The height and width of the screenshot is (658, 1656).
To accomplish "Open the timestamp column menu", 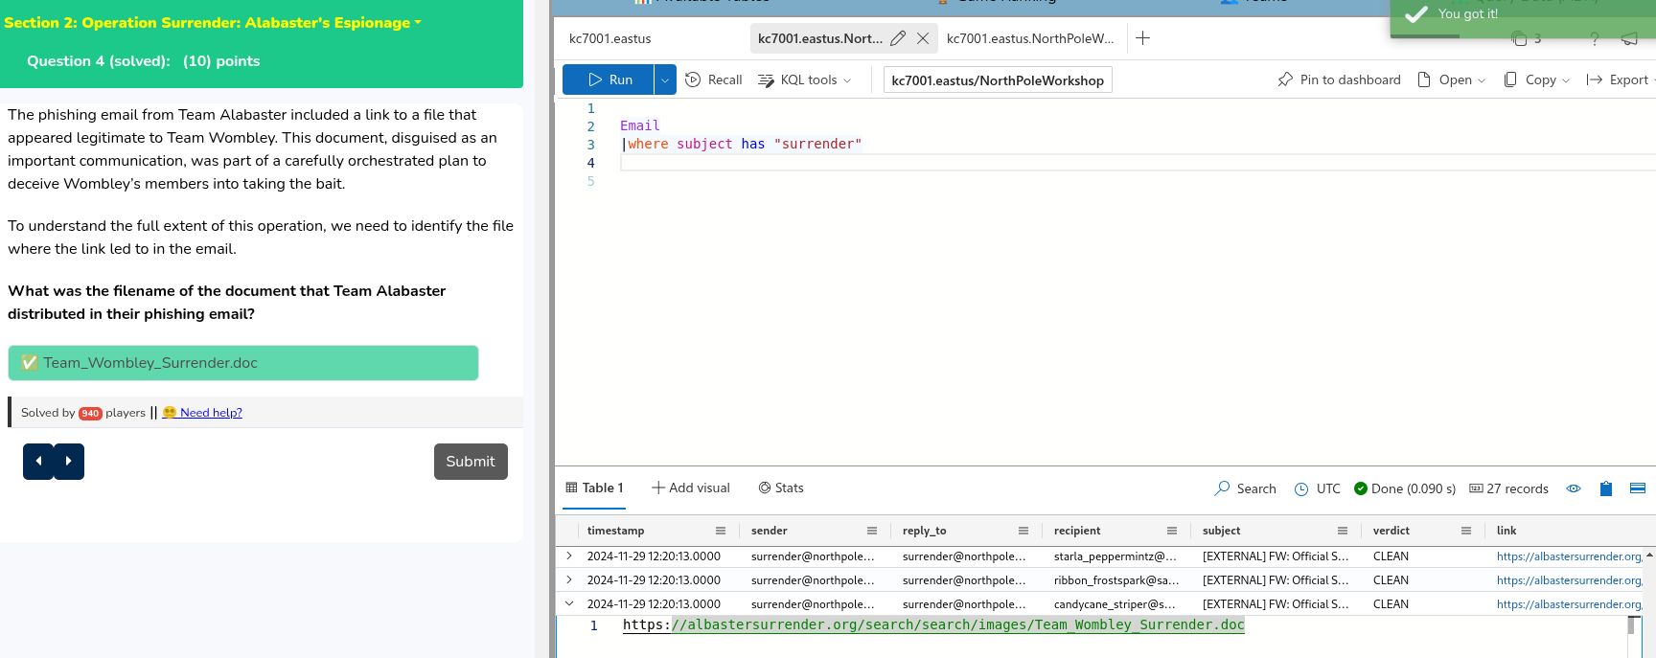I will point(721,531).
